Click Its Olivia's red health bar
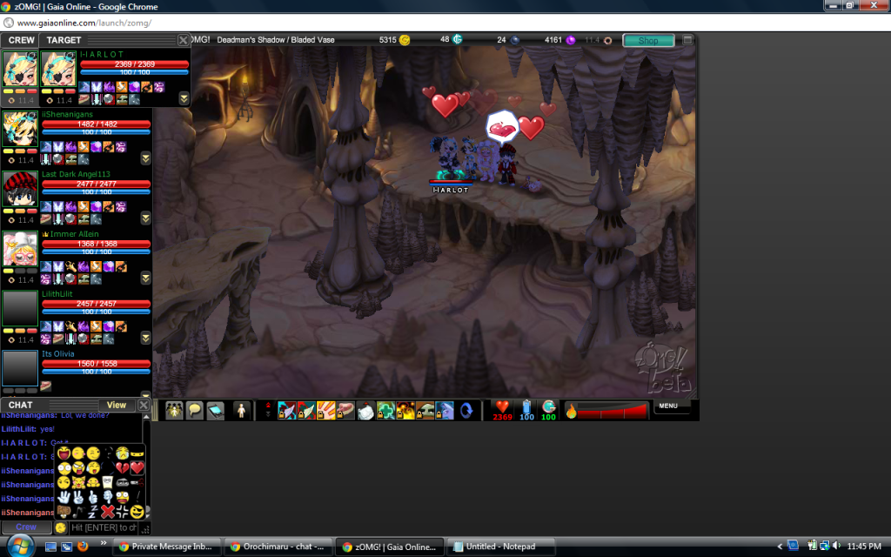Image resolution: width=891 pixels, height=557 pixels. pos(97,364)
